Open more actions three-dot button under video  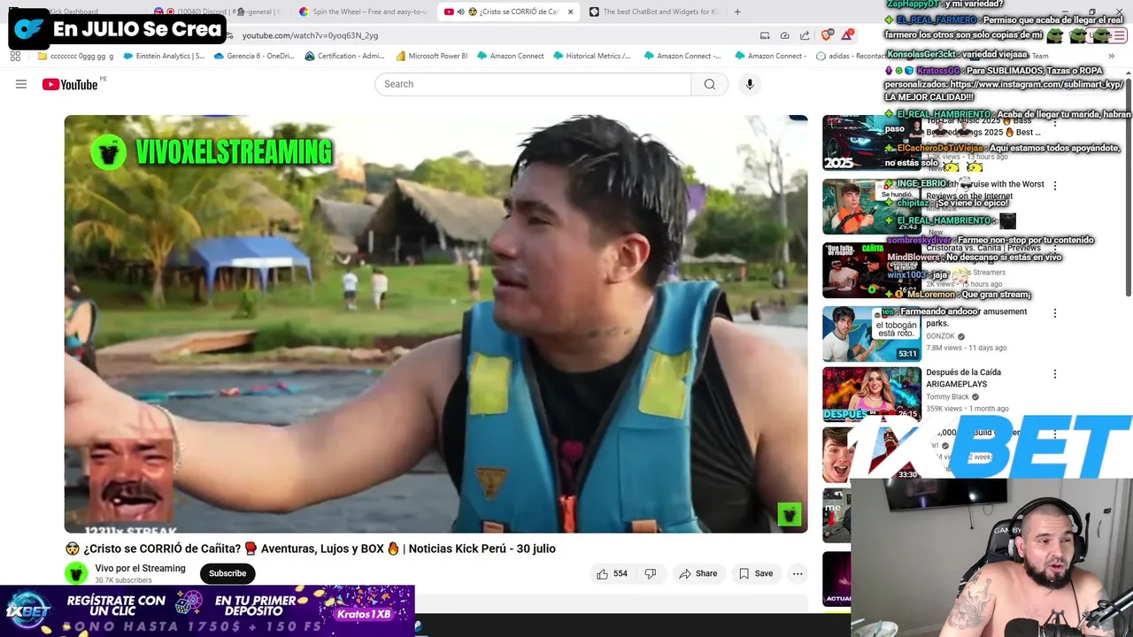click(x=798, y=573)
